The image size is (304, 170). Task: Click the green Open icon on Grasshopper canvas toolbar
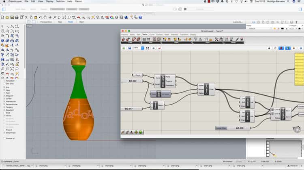(x=124, y=48)
